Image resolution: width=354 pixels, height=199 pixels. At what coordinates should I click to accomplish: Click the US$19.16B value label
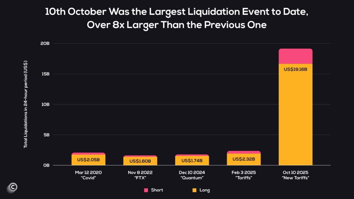pyautogui.click(x=296, y=69)
